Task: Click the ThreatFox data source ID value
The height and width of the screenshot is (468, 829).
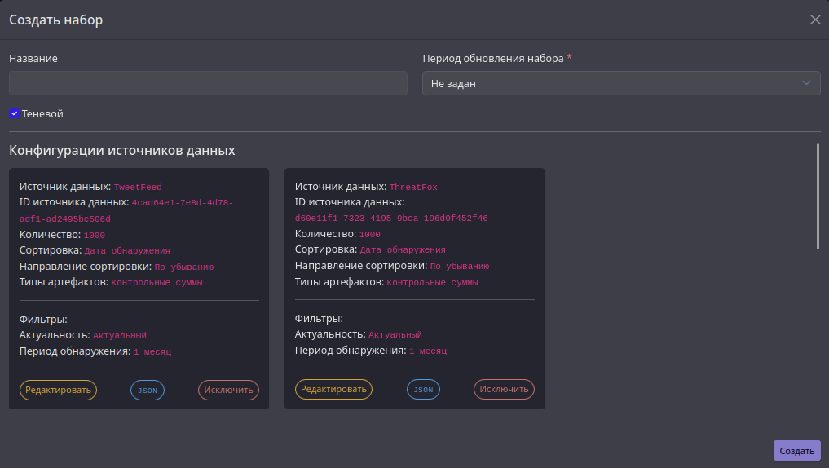Action: pos(391,219)
